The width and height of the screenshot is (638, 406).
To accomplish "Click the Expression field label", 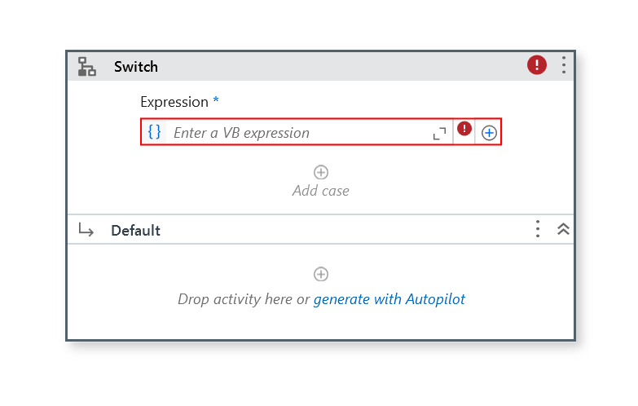I will tap(174, 102).
